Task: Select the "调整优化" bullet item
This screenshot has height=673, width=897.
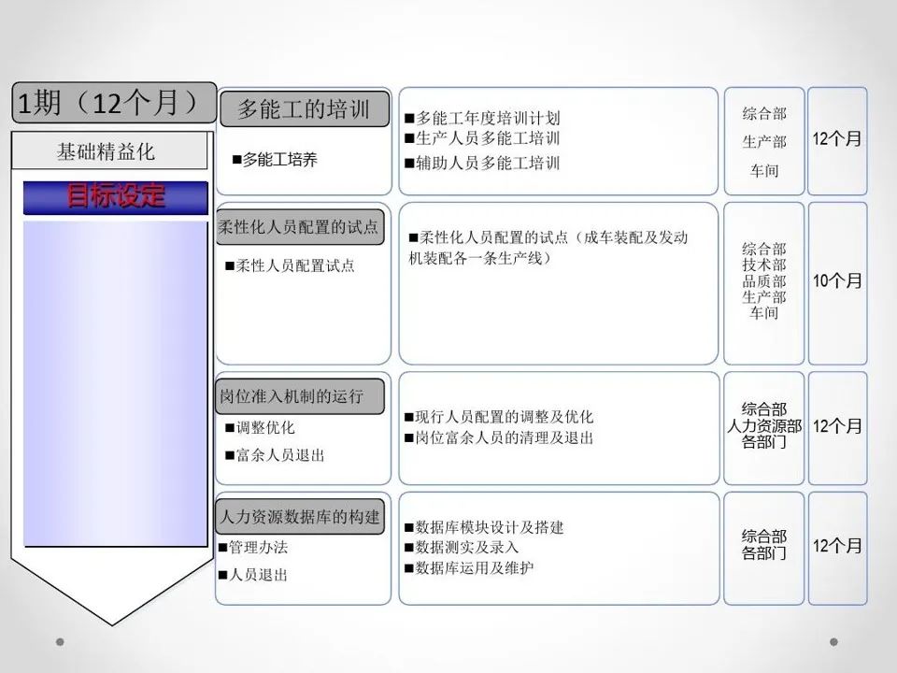Action: (260, 427)
